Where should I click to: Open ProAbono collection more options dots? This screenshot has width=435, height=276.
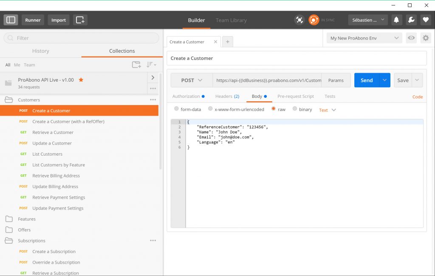point(153,88)
